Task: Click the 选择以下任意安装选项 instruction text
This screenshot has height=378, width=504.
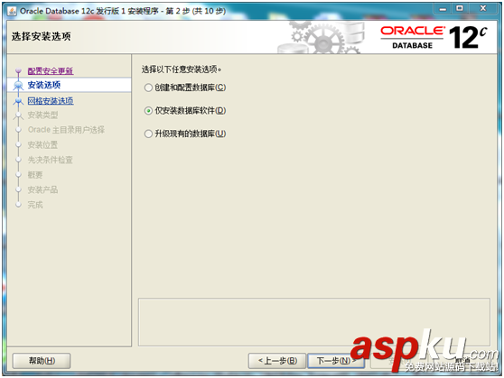Action: point(182,69)
